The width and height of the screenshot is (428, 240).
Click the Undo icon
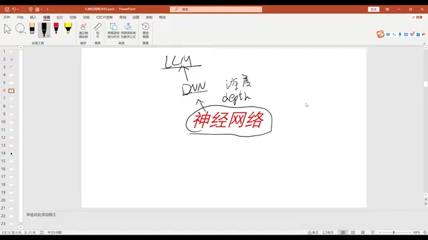(x=13, y=9)
